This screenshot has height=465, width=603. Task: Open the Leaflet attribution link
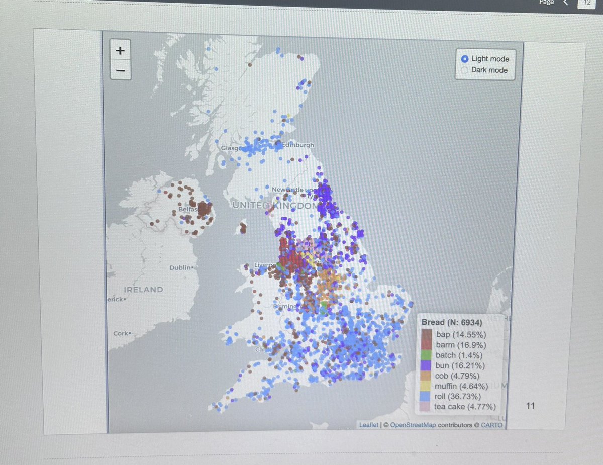(x=368, y=425)
